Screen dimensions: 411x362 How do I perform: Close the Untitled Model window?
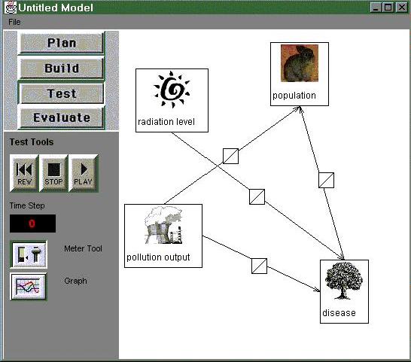point(401,8)
